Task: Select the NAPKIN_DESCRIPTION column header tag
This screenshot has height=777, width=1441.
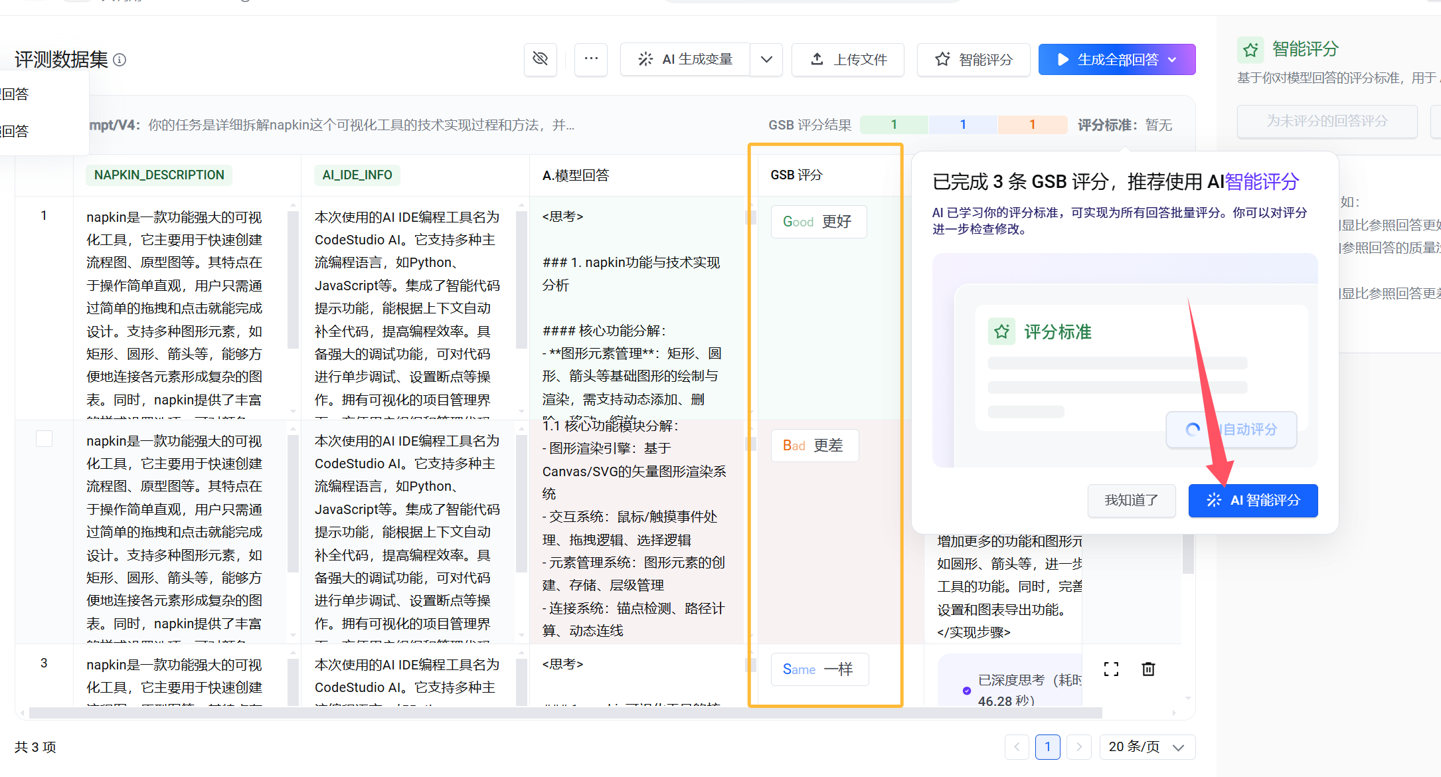Action: click(159, 175)
